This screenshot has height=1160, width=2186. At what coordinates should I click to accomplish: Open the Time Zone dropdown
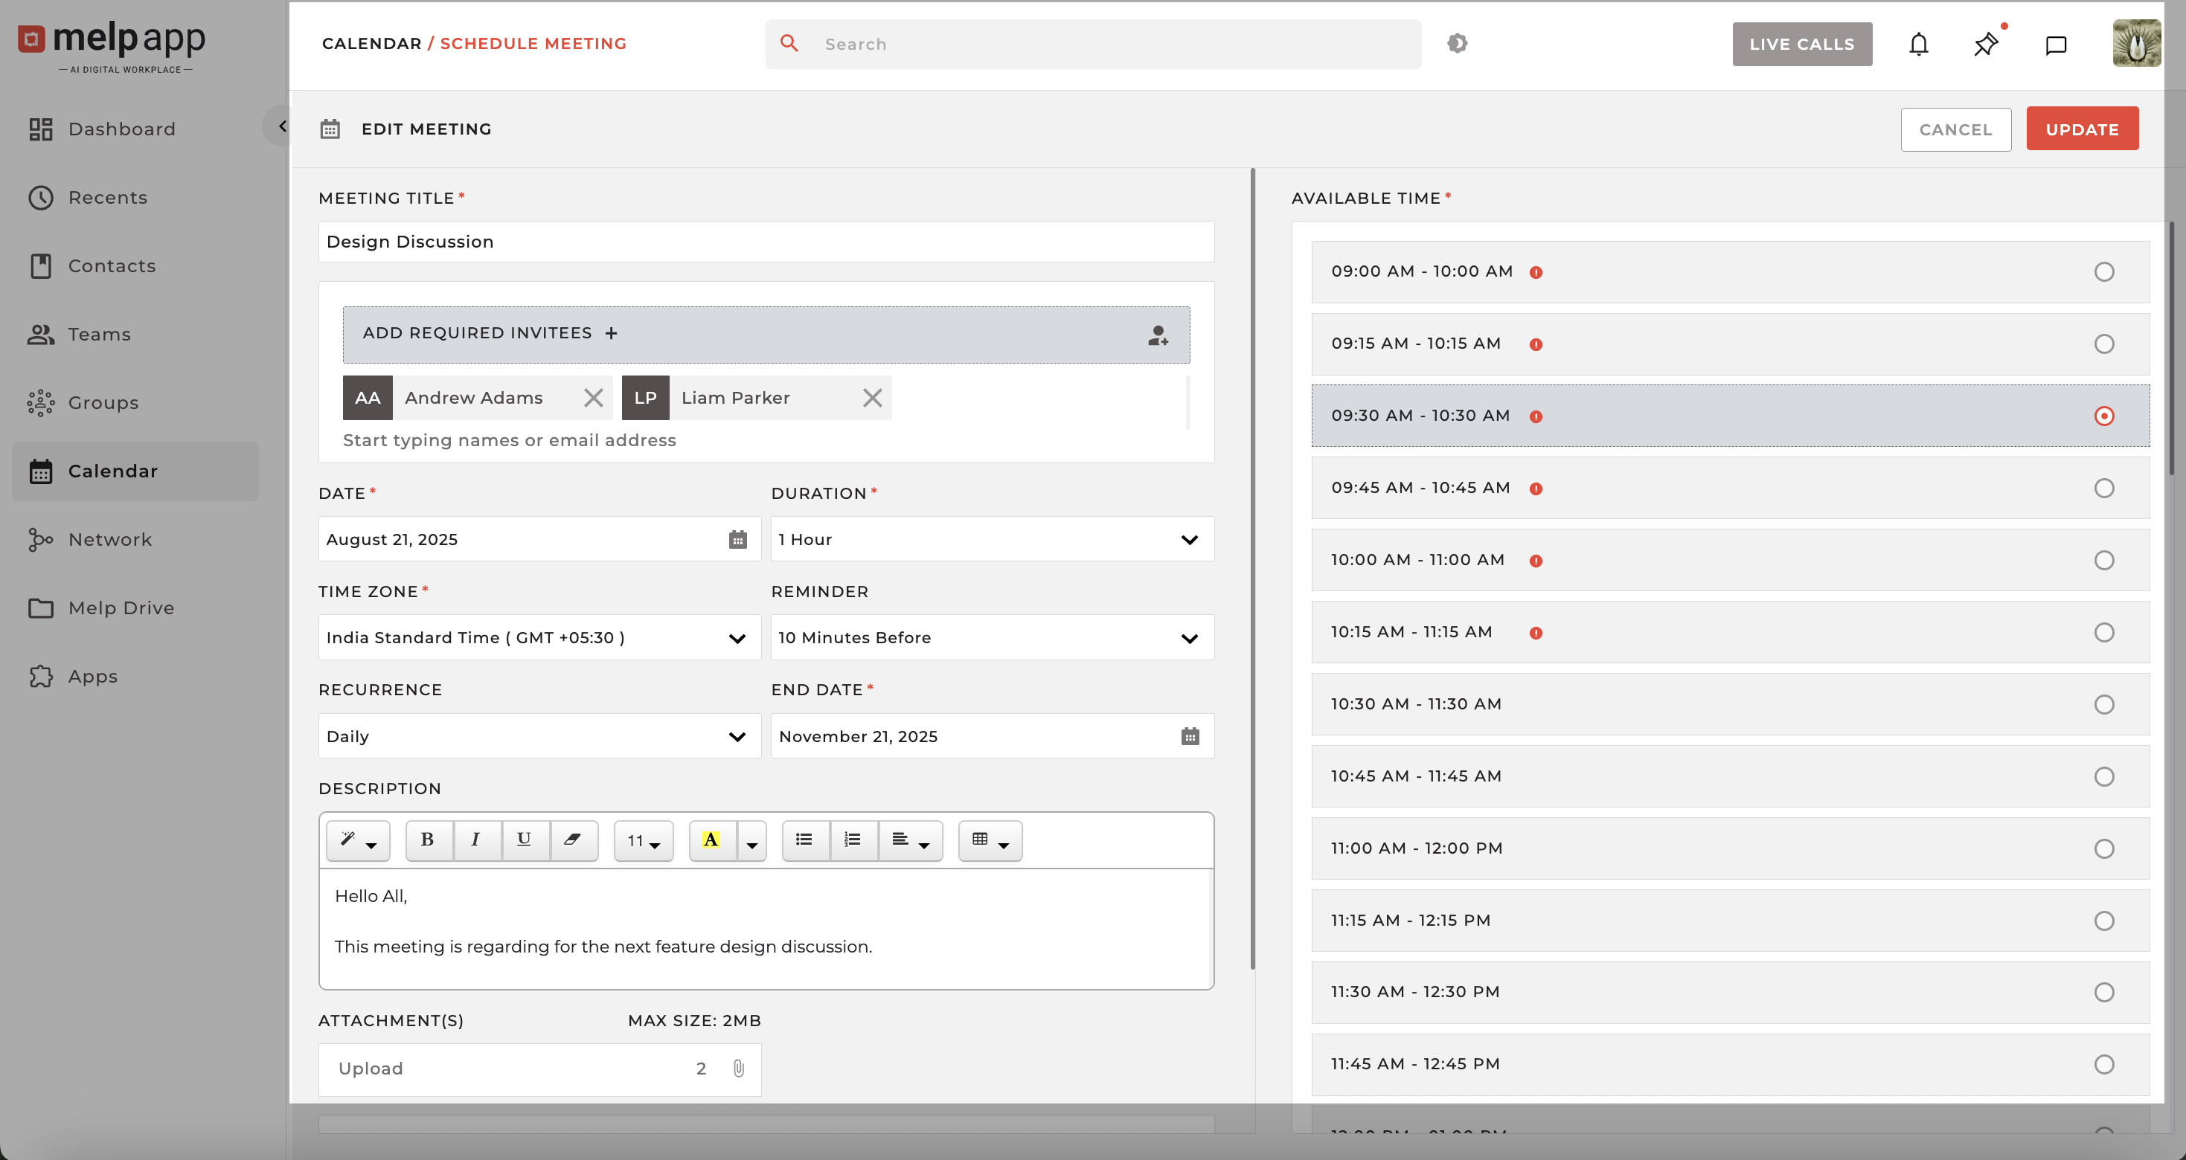[x=539, y=638]
